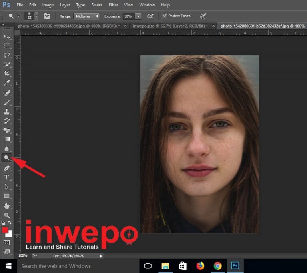Select the Brush tool
The width and height of the screenshot is (307, 273).
pyautogui.click(x=7, y=102)
